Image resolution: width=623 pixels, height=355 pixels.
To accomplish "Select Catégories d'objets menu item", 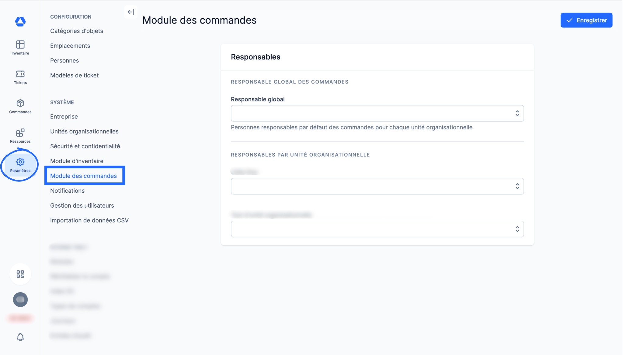I will pos(77,31).
